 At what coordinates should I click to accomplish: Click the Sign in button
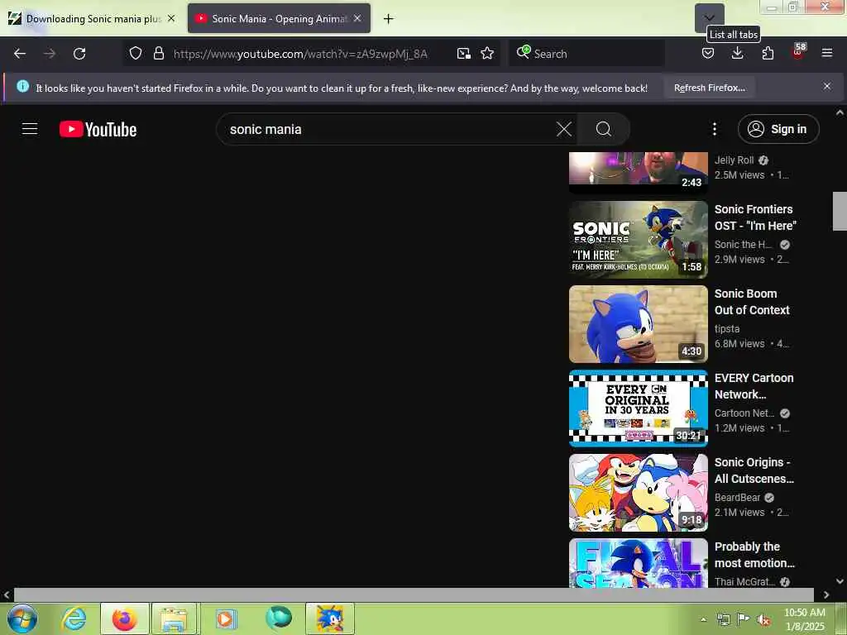coord(778,129)
